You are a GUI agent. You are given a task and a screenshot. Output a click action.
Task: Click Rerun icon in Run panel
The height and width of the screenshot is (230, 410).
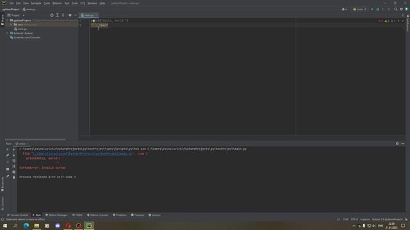(x=8, y=149)
